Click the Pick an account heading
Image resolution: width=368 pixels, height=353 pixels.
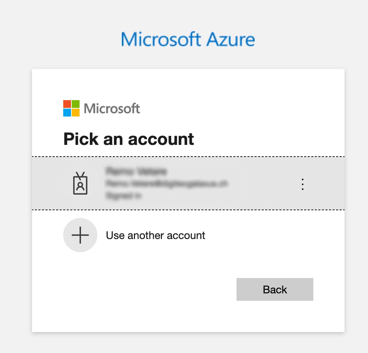tap(128, 139)
